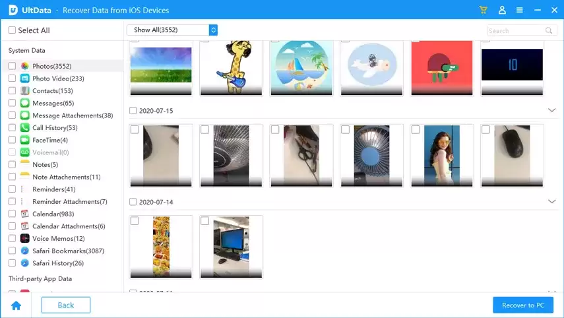Open the user account icon

pos(502,10)
